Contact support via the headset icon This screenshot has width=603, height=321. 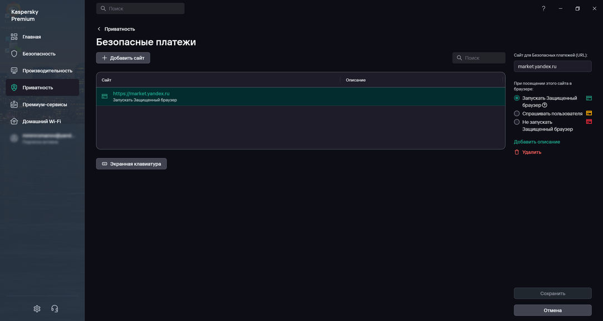tap(55, 309)
